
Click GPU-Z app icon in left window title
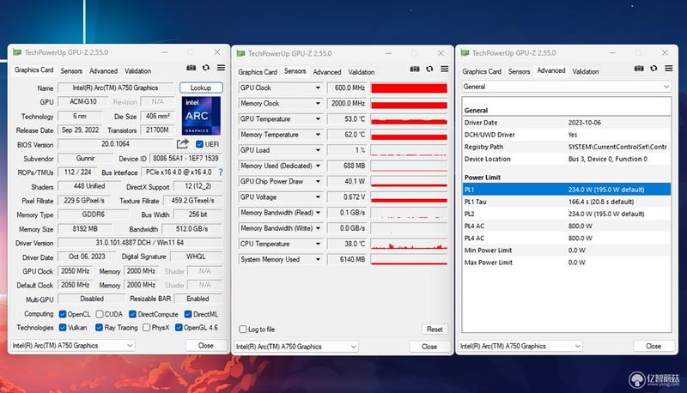click(x=17, y=52)
